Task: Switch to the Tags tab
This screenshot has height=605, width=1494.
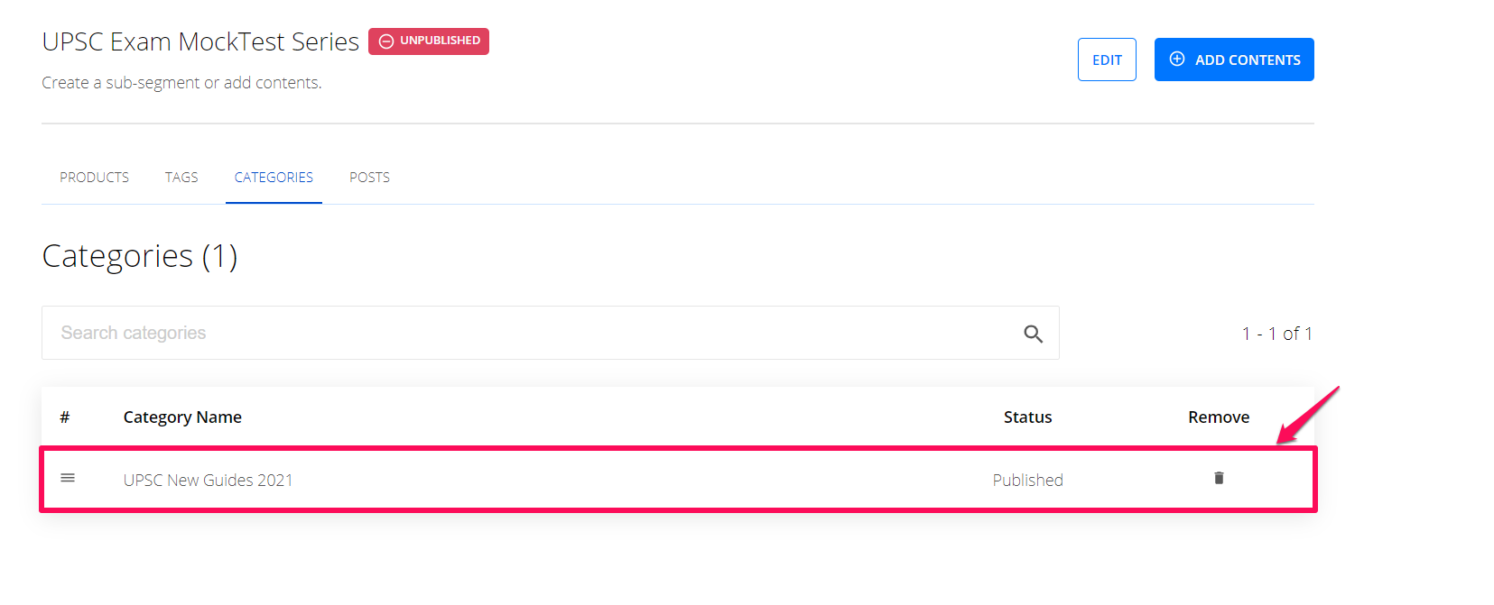Action: point(181,178)
